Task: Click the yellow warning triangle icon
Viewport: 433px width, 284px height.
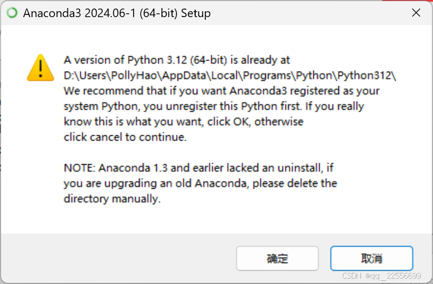Action: (40, 68)
